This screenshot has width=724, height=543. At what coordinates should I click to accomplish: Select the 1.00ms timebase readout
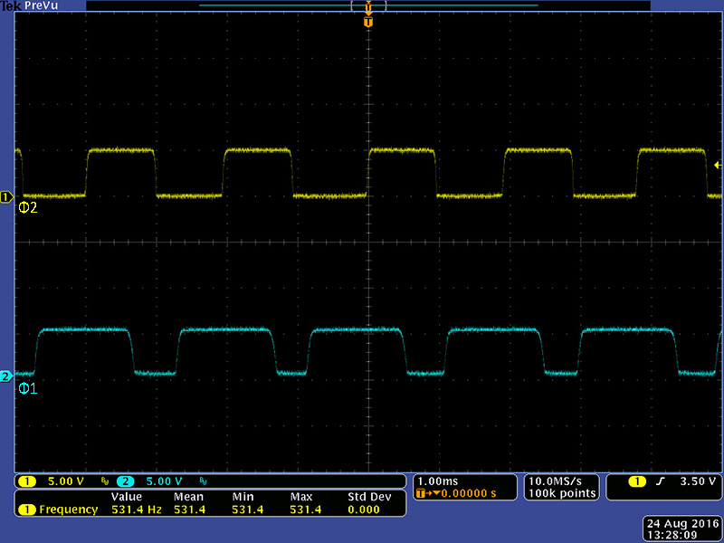pos(435,481)
